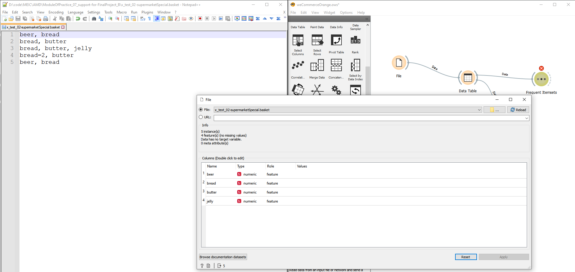The image size is (575, 272).
Task: Select the File radio button
Action: (x=201, y=110)
